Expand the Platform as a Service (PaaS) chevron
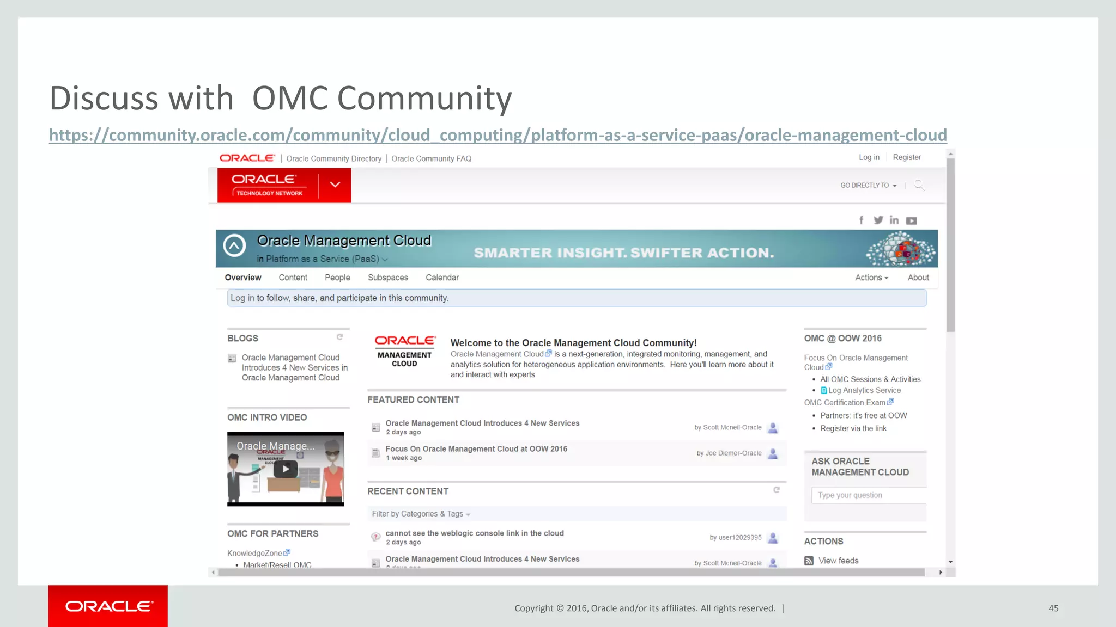1116x627 pixels. pos(385,260)
